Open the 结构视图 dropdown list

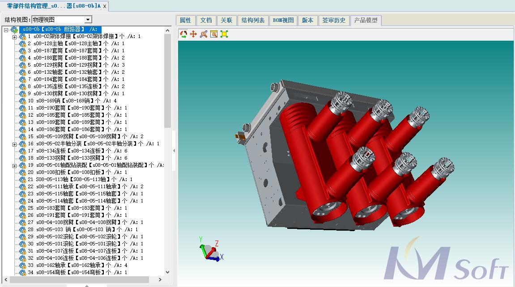click(x=88, y=20)
